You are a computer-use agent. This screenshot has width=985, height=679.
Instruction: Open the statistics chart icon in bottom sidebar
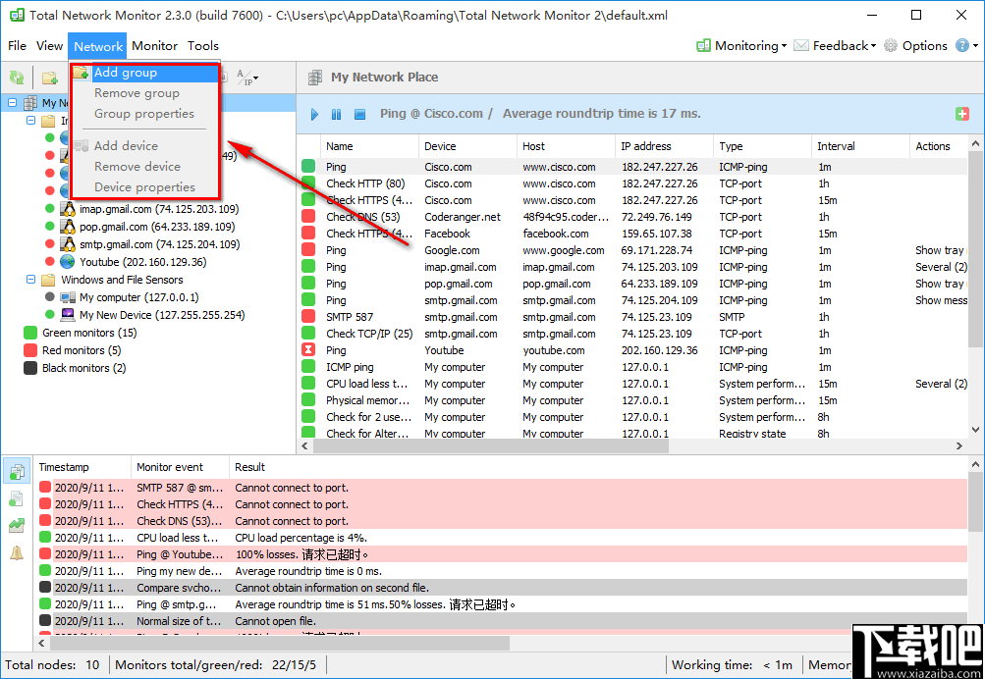(17, 525)
